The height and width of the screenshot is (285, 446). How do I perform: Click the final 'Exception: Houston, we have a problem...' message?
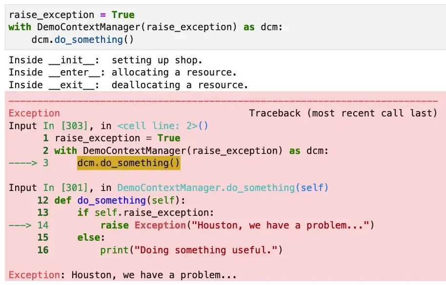coord(122,275)
